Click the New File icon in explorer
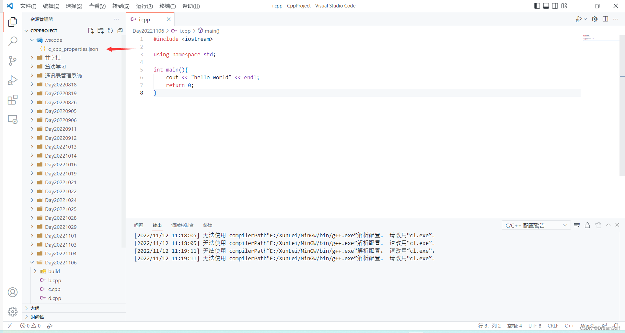625x333 pixels. (x=91, y=31)
